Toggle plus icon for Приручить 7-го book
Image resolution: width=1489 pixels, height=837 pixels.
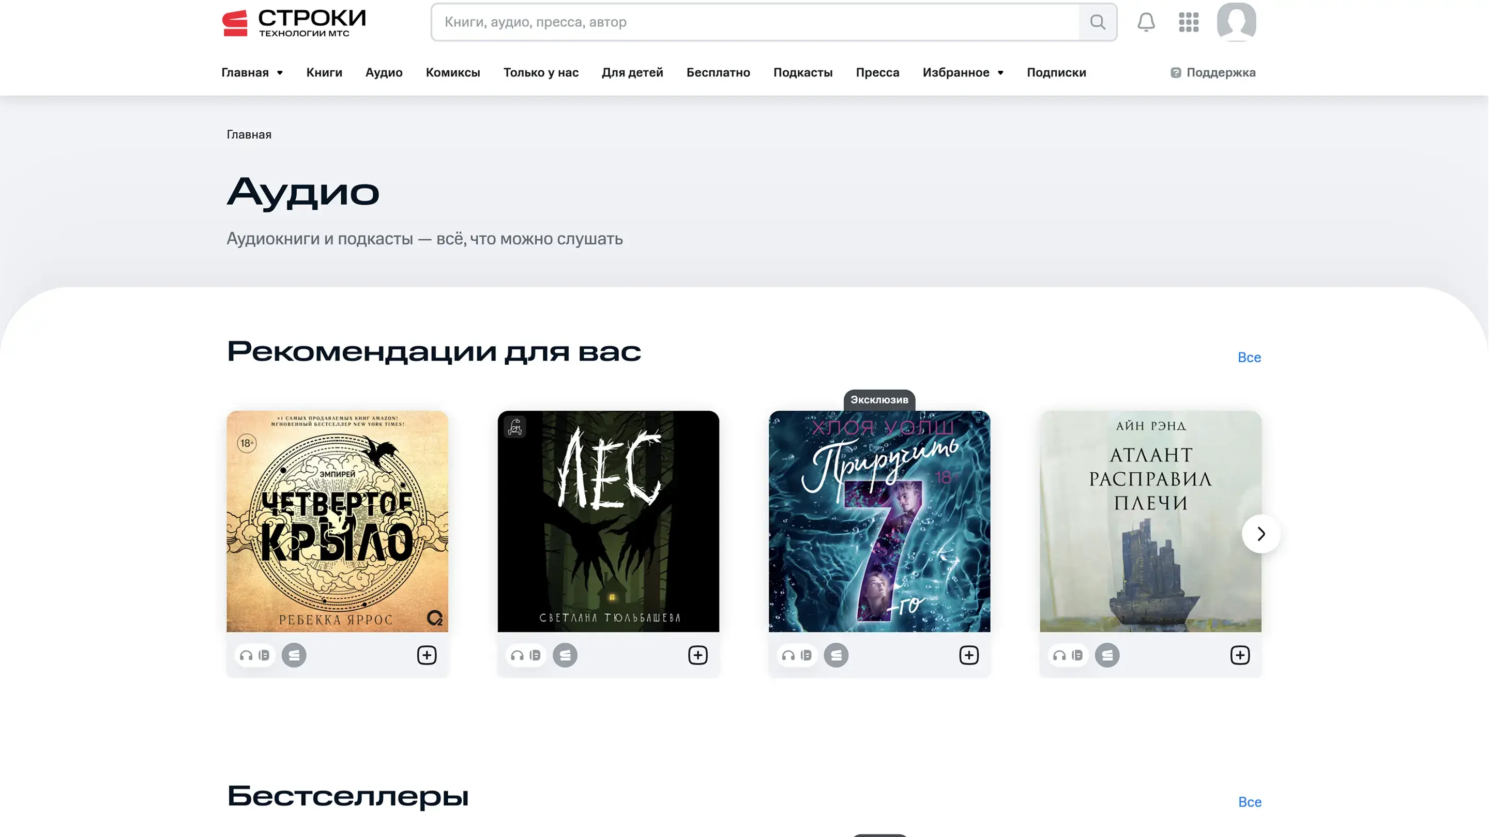point(969,655)
